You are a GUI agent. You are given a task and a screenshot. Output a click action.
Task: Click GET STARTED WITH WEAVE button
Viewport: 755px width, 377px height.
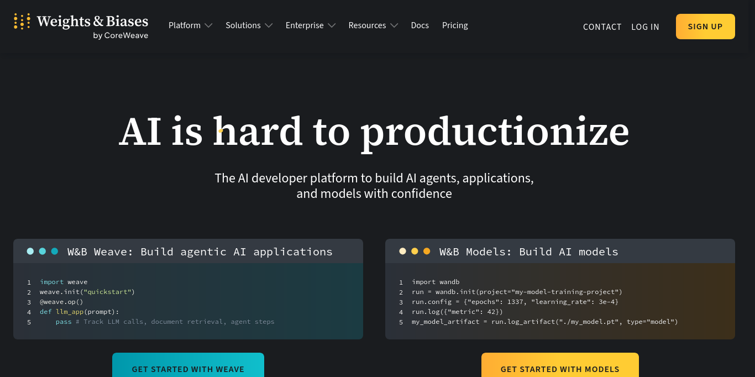click(x=188, y=368)
